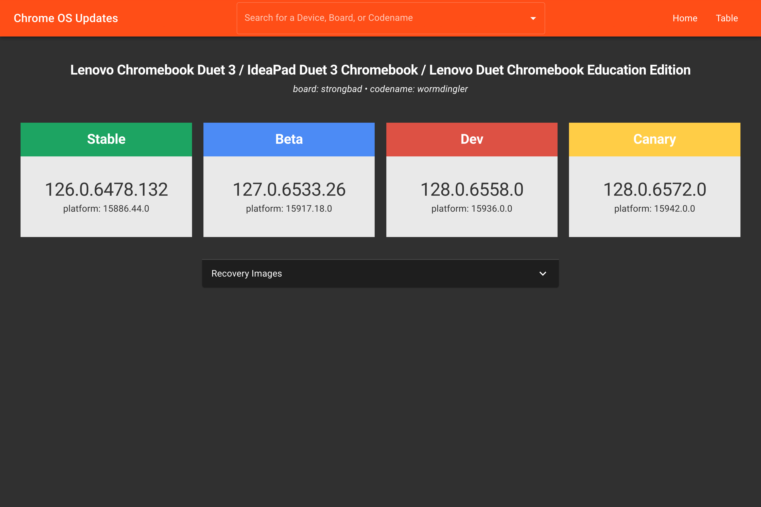761x507 pixels.
Task: Click Canary platform 15942.0.0 text
Action: coord(654,209)
